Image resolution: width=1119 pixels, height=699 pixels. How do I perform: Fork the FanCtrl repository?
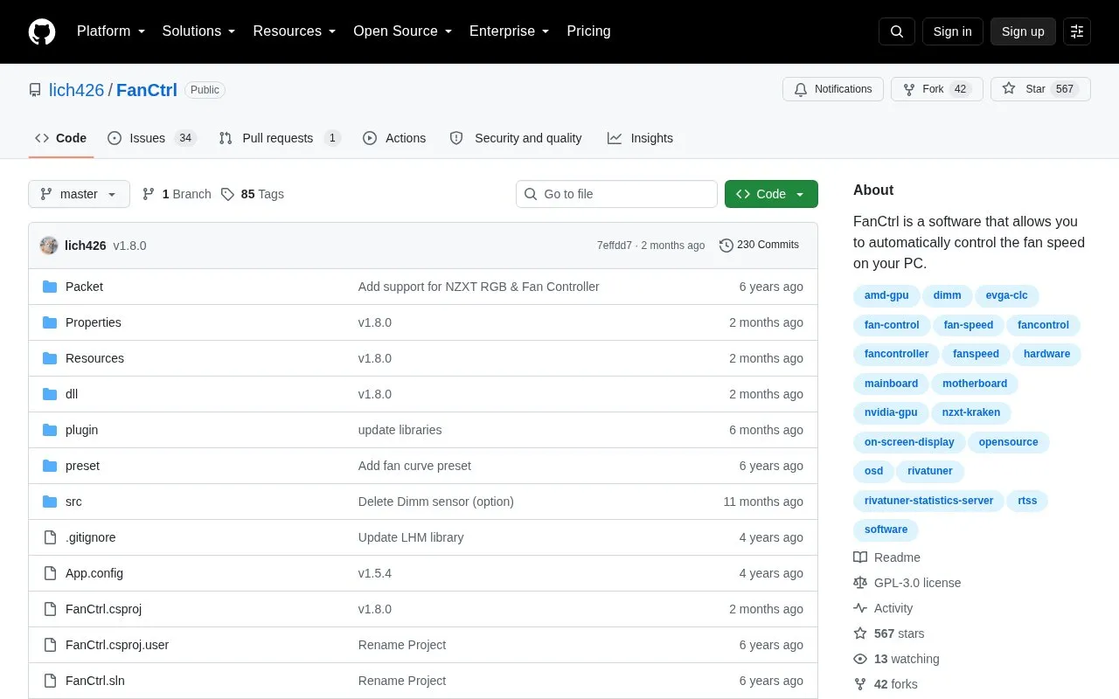pyautogui.click(x=937, y=89)
